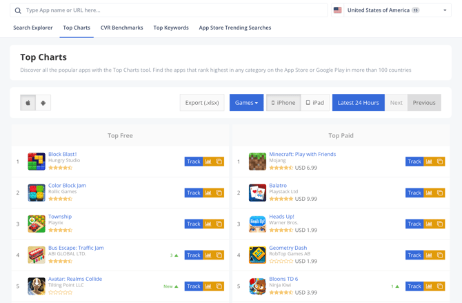Viewport: 462px width, 303px height.
Task: Go to the CVR Benchmarks tab
Action: tap(121, 28)
